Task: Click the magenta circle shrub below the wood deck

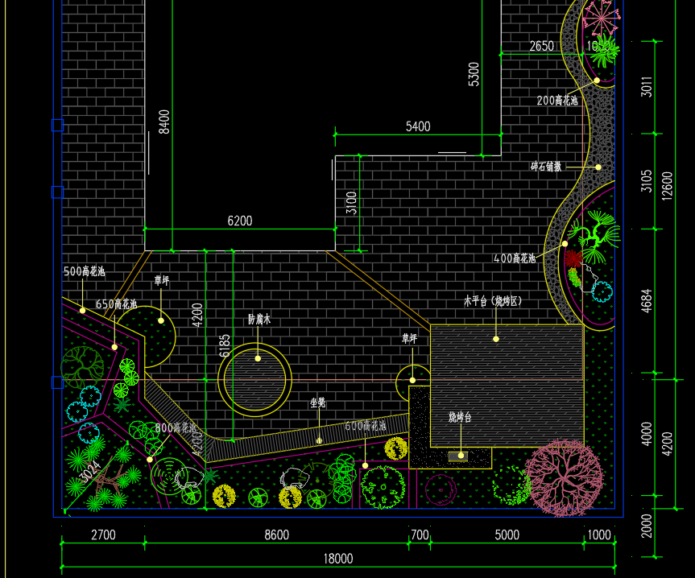Action: [441, 490]
